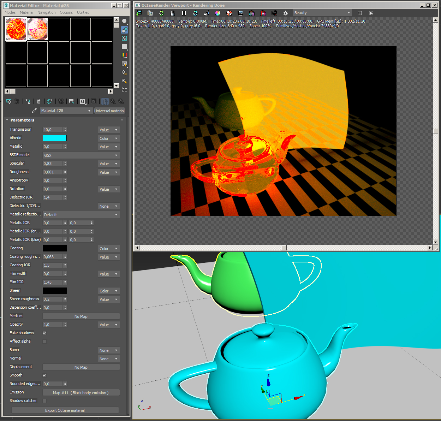Select second pink material sample slot

pos(37,29)
